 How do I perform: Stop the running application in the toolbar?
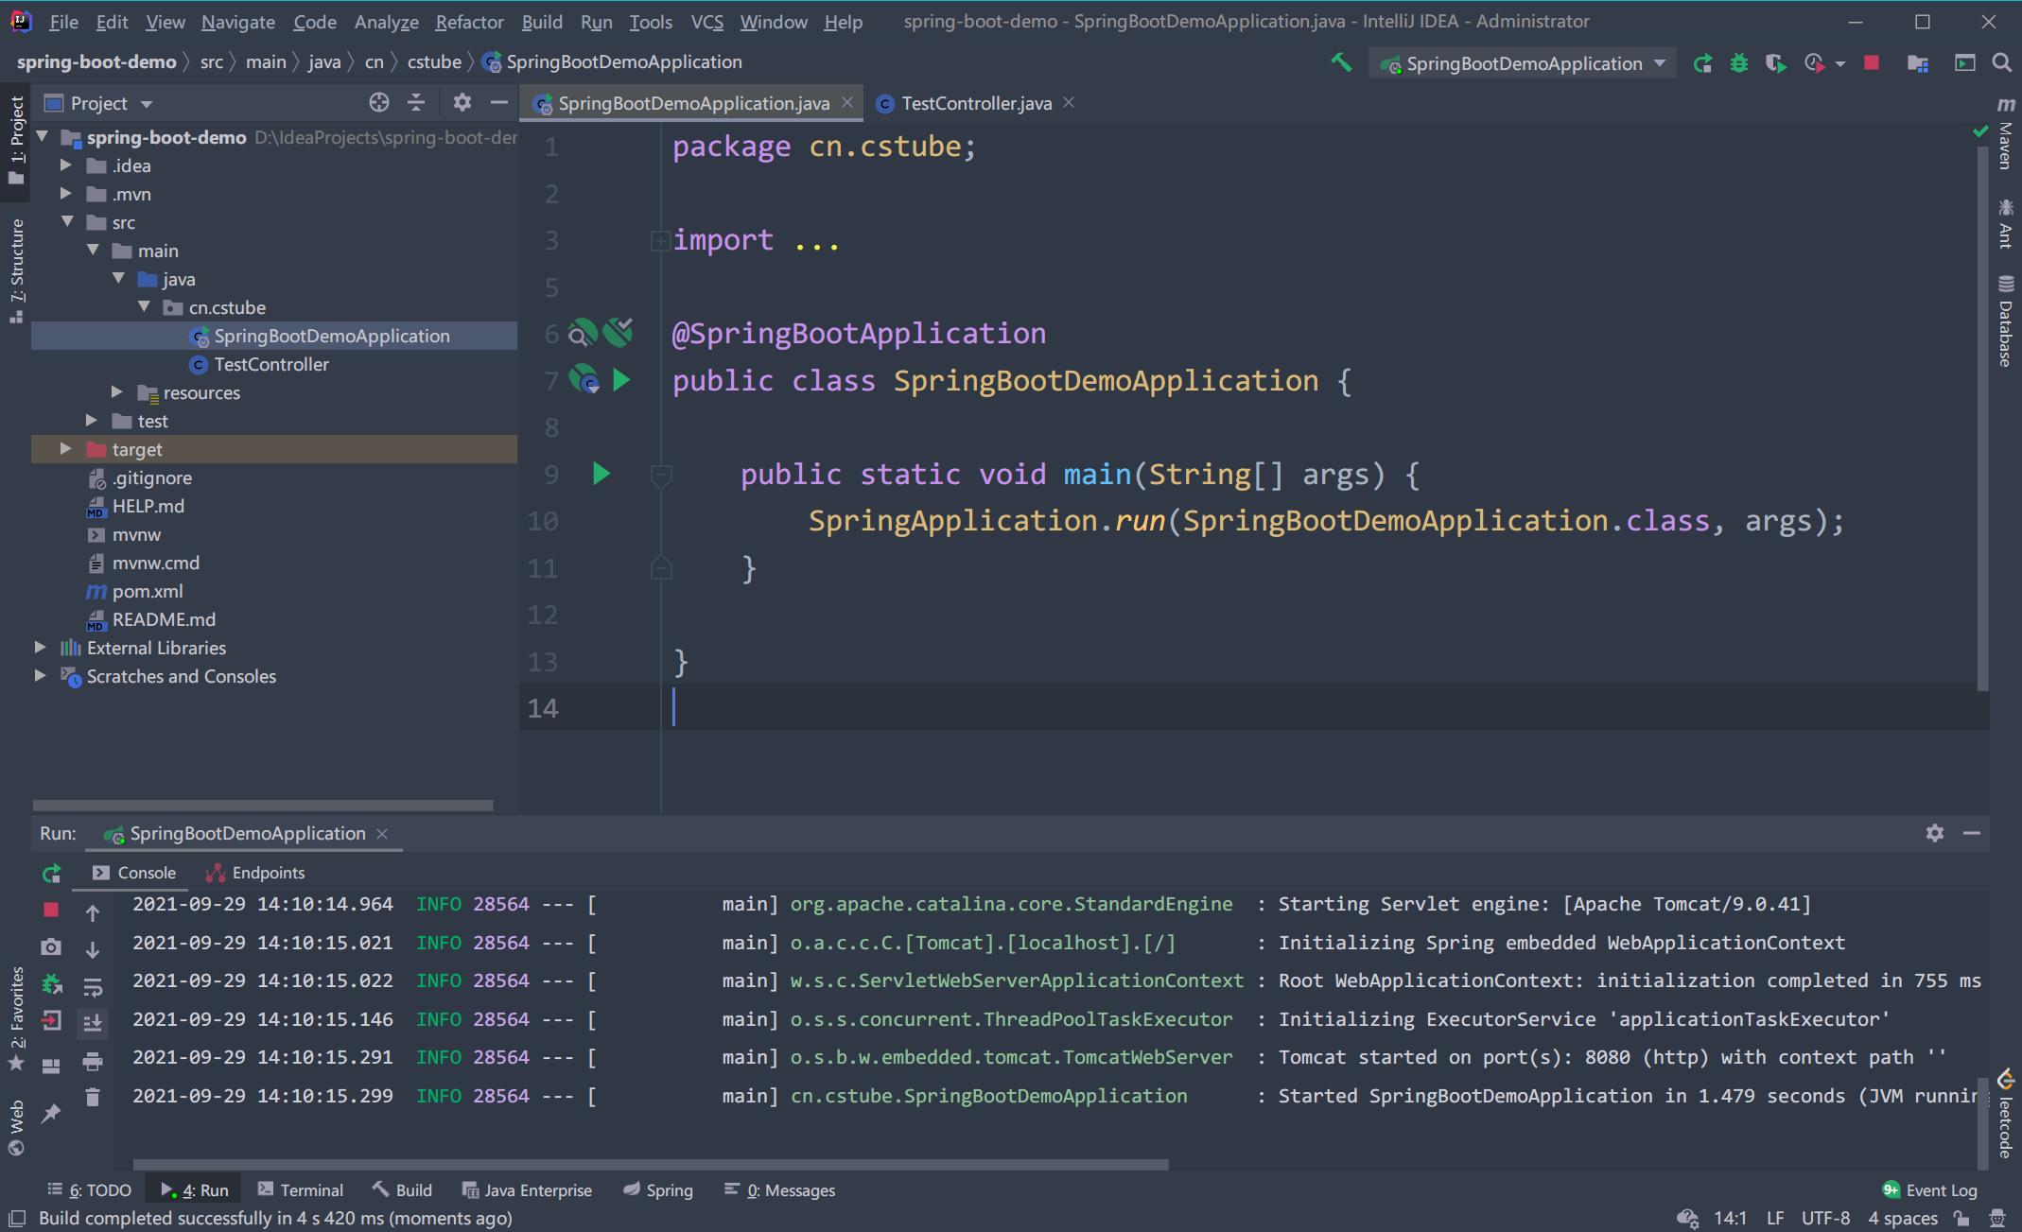pyautogui.click(x=1872, y=63)
